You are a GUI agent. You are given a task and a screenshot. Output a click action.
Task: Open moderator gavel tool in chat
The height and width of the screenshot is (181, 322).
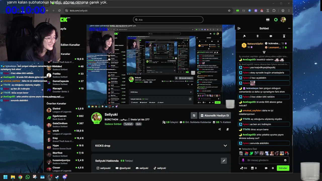244,36
